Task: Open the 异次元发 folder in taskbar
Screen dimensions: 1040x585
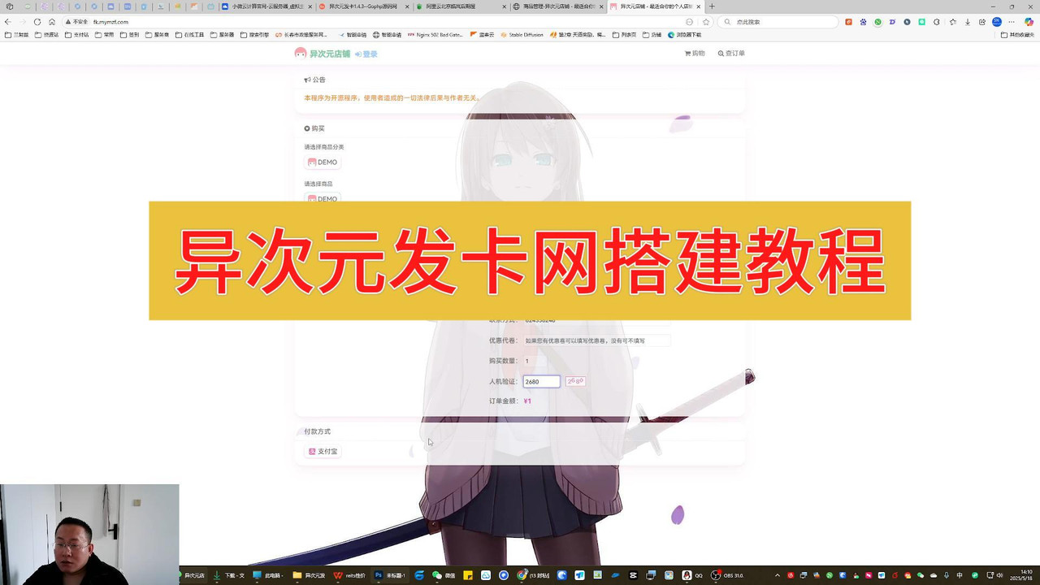Action: tap(310, 575)
